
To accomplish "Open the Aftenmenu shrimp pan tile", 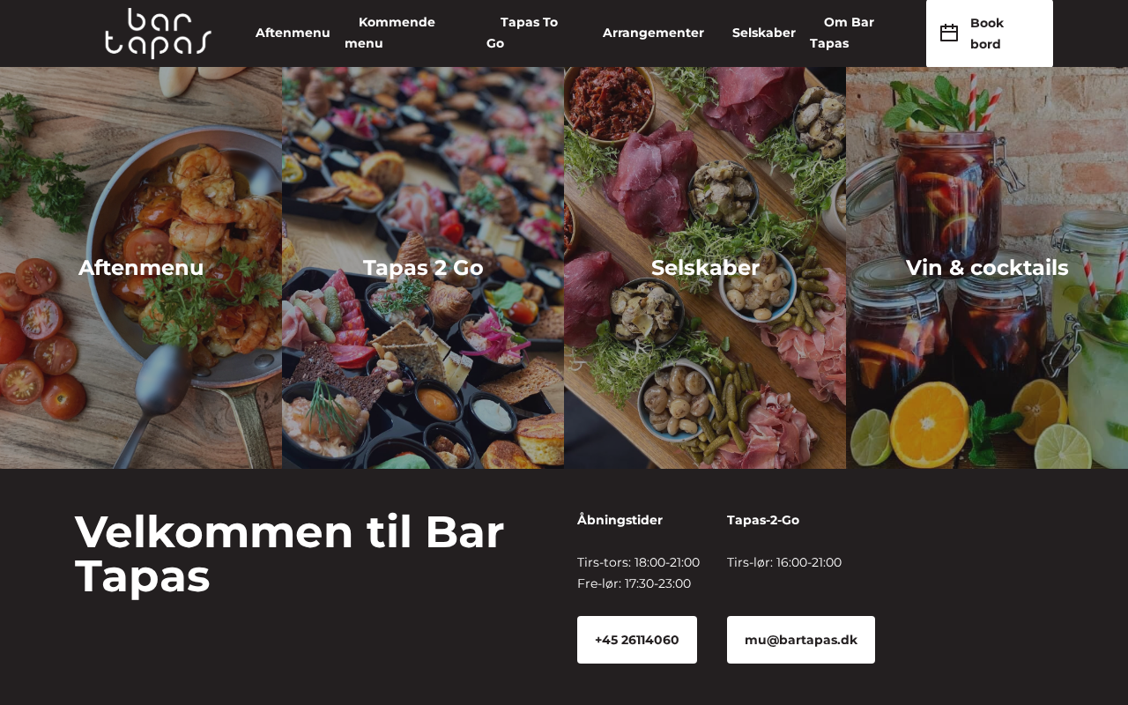I will pyautogui.click(x=141, y=268).
